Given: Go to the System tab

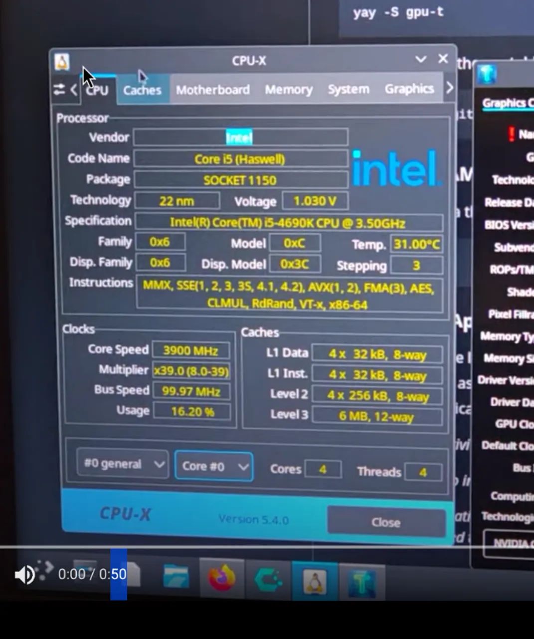Looking at the screenshot, I should [349, 89].
